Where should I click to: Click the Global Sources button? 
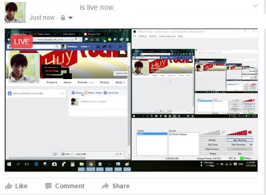[x=213, y=149]
